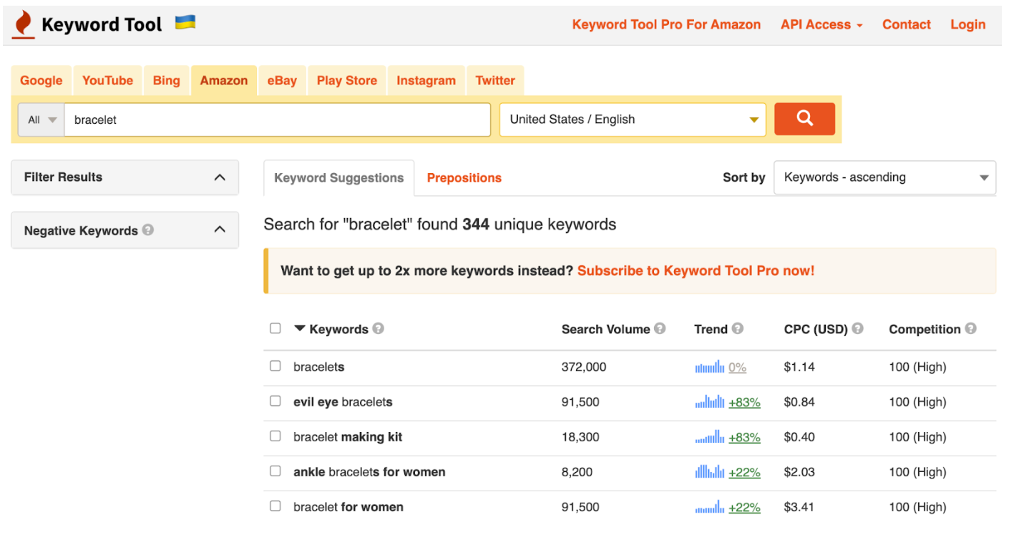
Task: Open the Prepositions tab
Action: (464, 178)
